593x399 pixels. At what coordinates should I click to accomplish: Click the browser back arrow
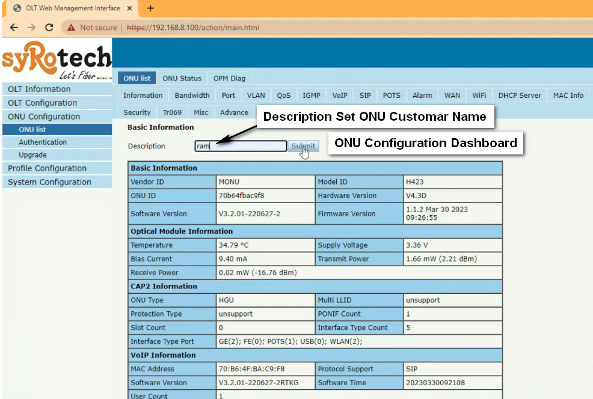click(x=14, y=28)
